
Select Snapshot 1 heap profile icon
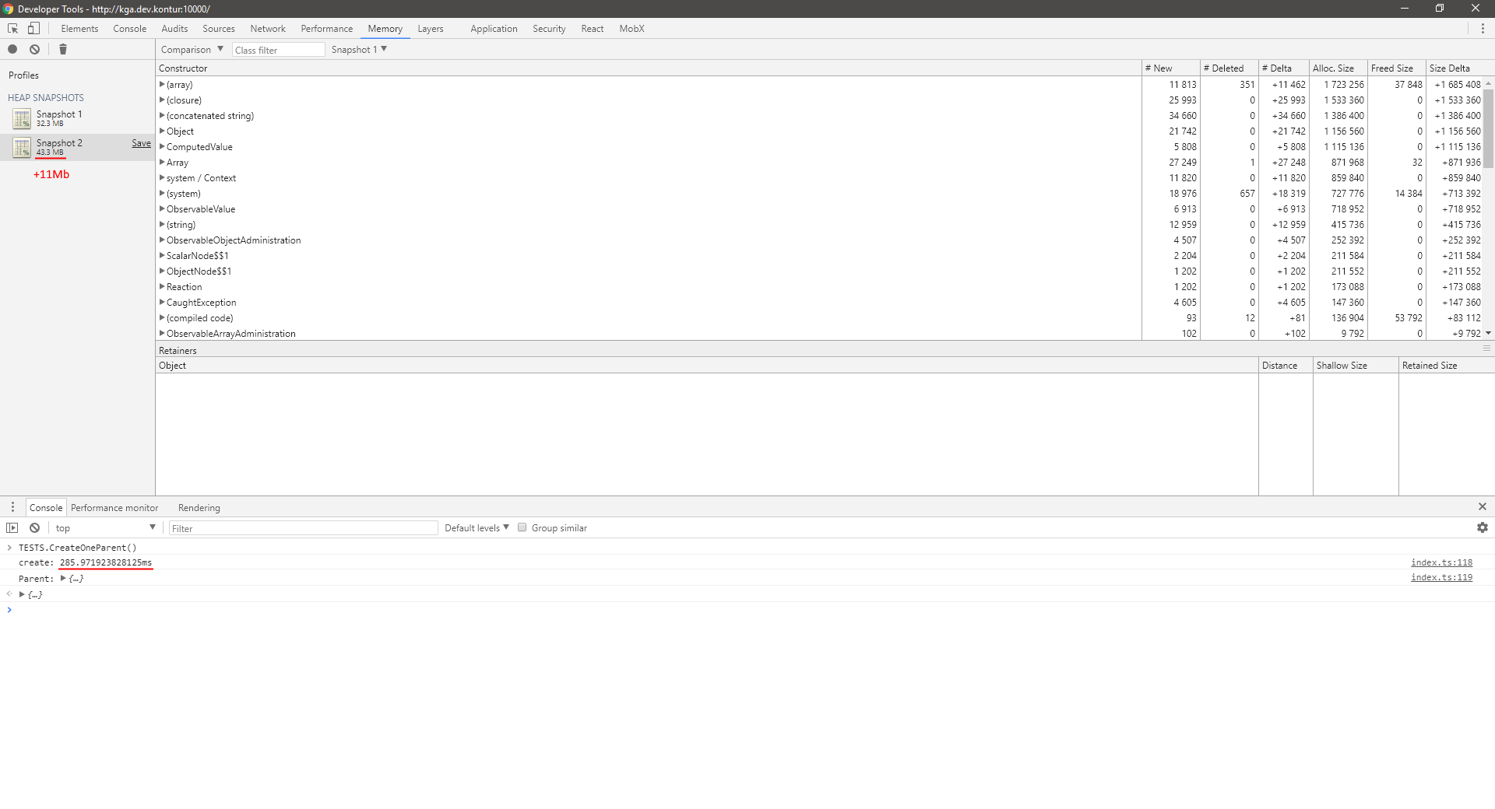22,118
